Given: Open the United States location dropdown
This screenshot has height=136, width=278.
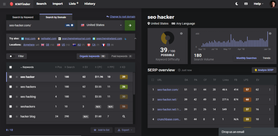Looking at the screenshot, I should click(x=101, y=25).
